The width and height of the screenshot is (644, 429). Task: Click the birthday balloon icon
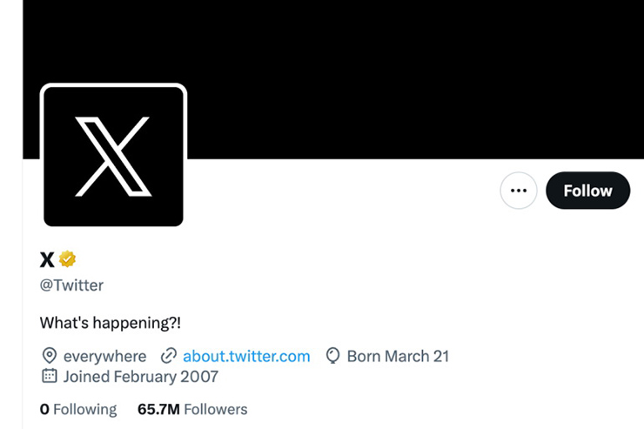click(332, 356)
